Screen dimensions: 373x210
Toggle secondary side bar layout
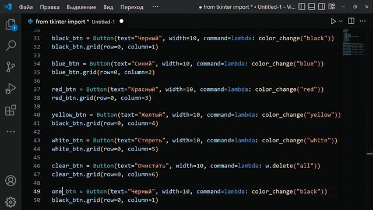coord(321,6)
